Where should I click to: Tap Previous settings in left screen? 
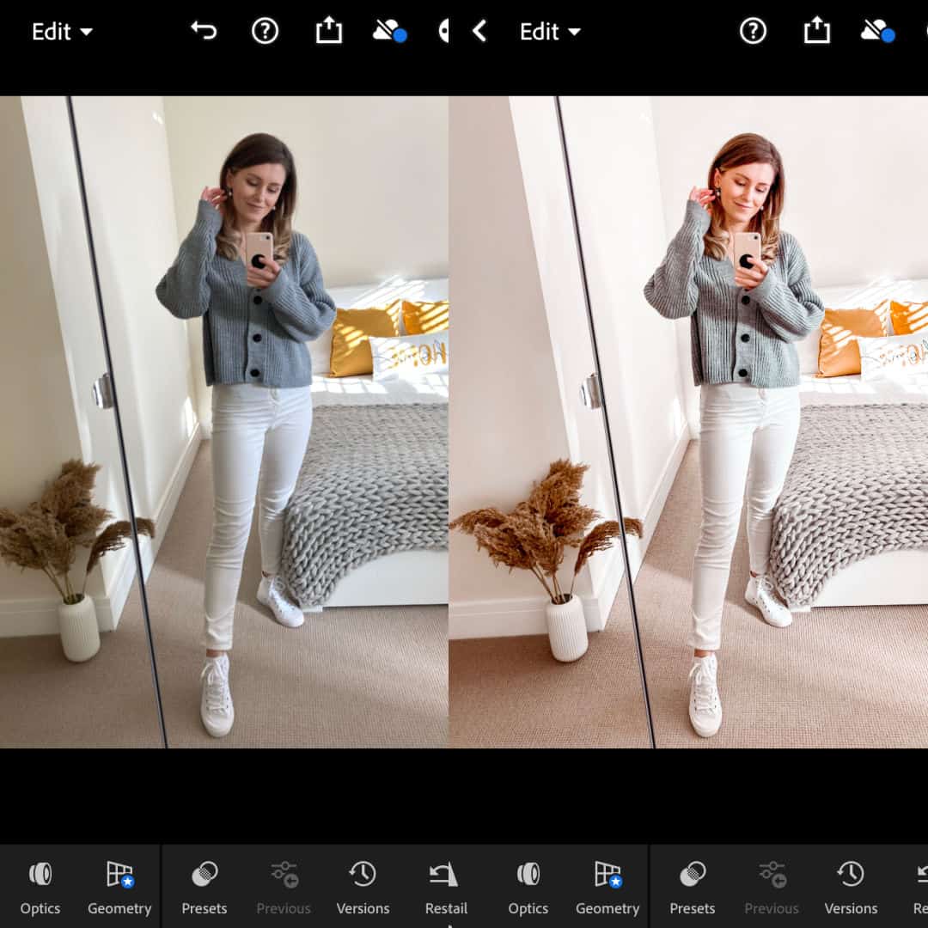[x=284, y=887]
